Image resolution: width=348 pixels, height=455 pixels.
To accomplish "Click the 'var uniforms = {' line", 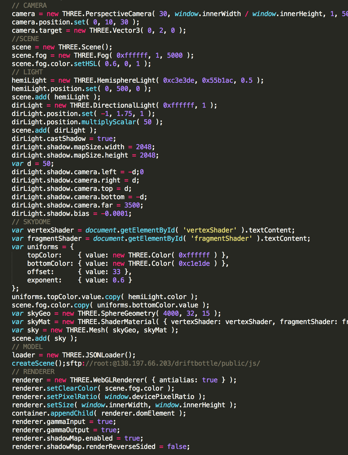I will (43, 247).
